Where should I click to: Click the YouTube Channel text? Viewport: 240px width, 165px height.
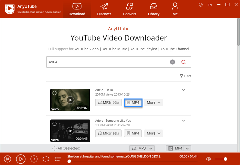click(x=175, y=49)
